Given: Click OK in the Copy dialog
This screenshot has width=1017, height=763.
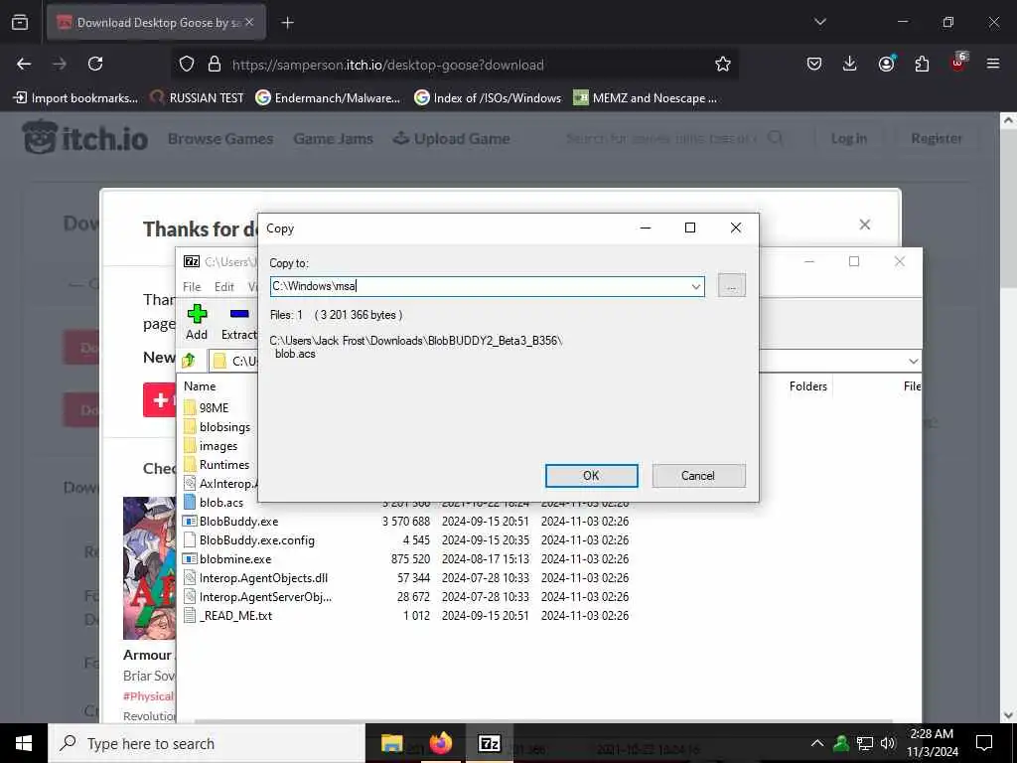Looking at the screenshot, I should pyautogui.click(x=591, y=476).
